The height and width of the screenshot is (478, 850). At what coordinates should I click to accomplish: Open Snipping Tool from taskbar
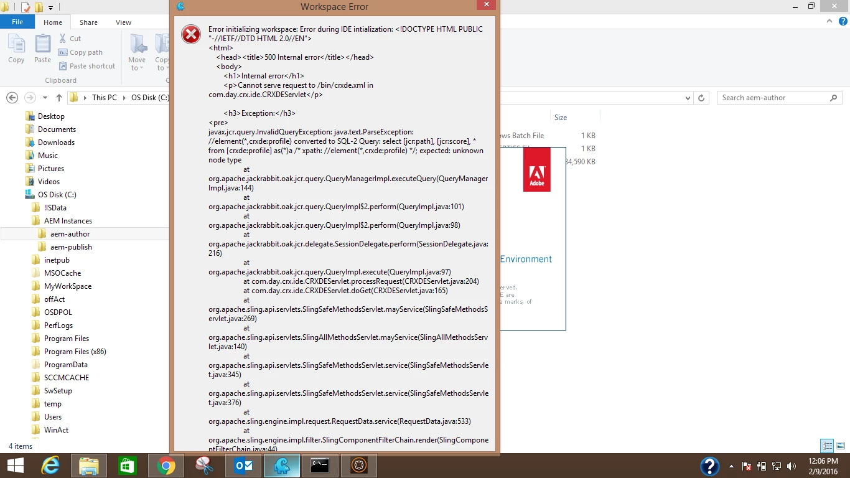(x=204, y=466)
